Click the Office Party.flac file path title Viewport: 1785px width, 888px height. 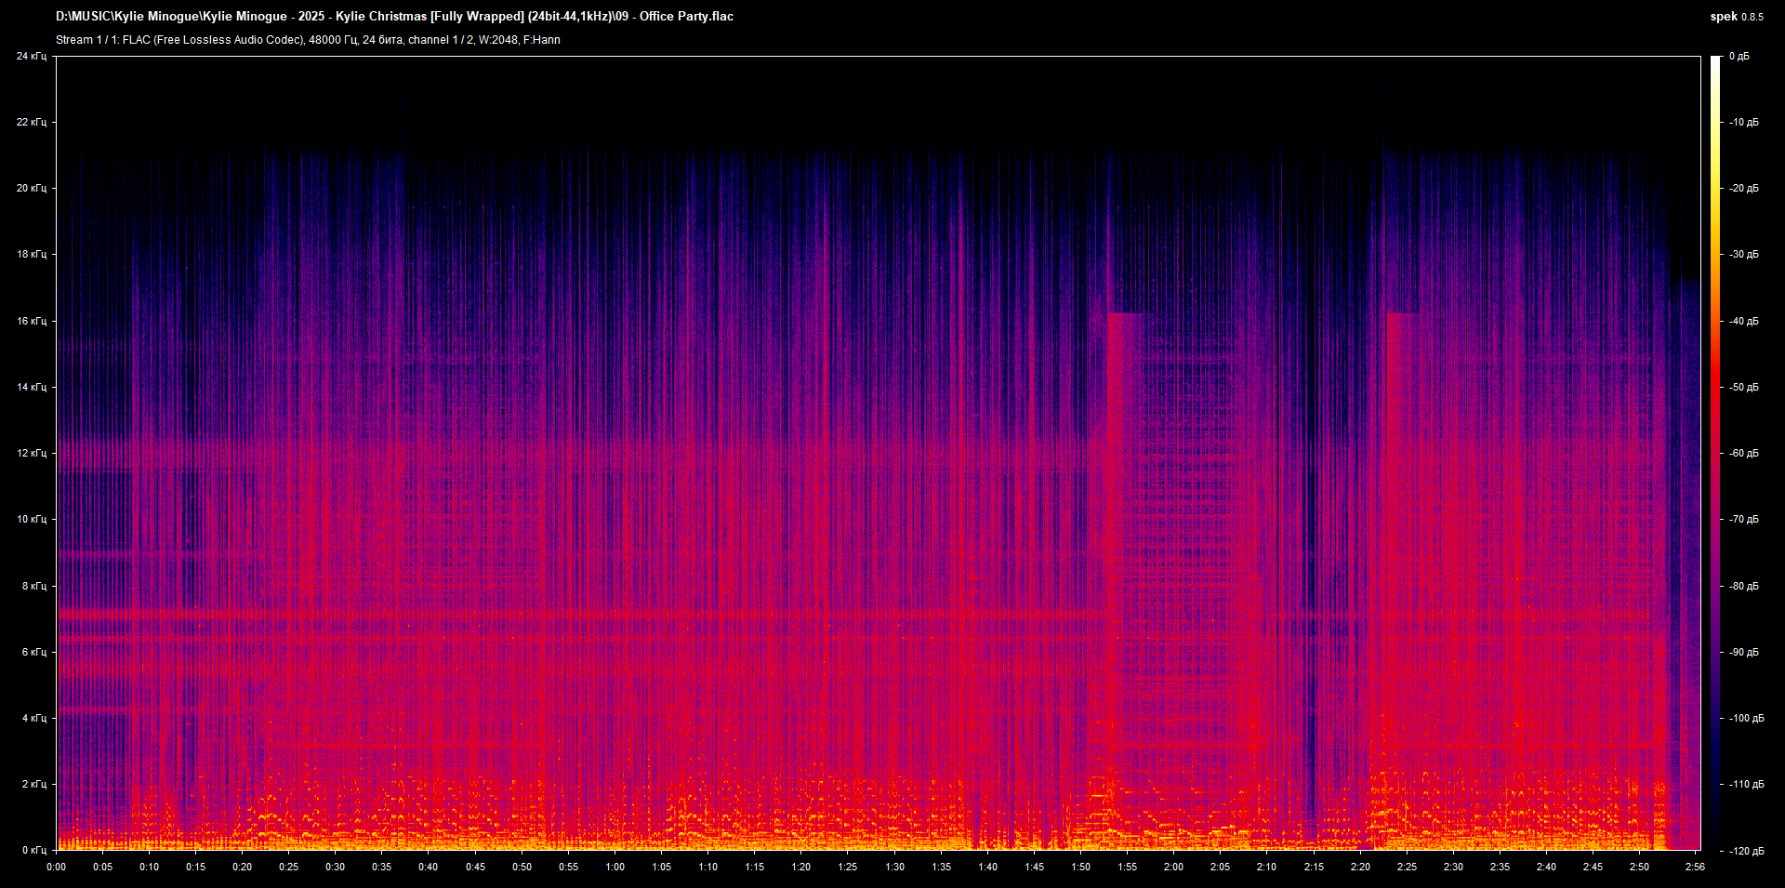coord(394,17)
